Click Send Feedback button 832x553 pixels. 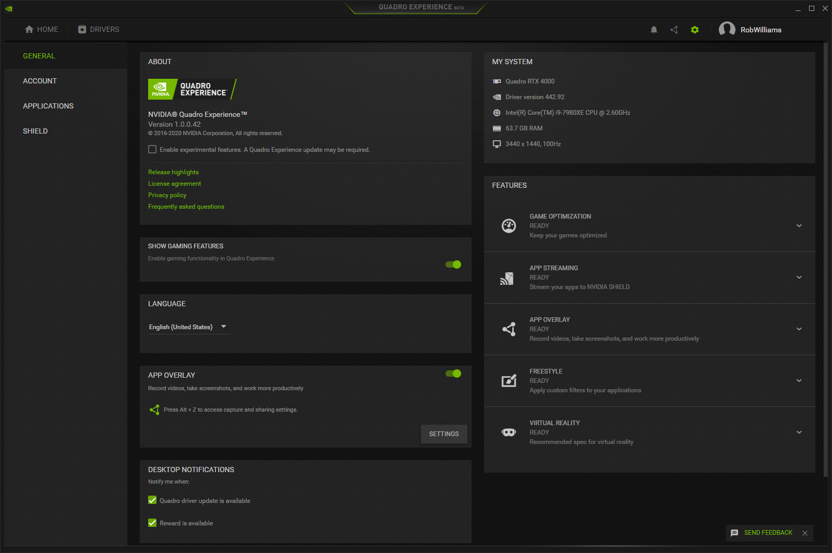pyautogui.click(x=768, y=533)
